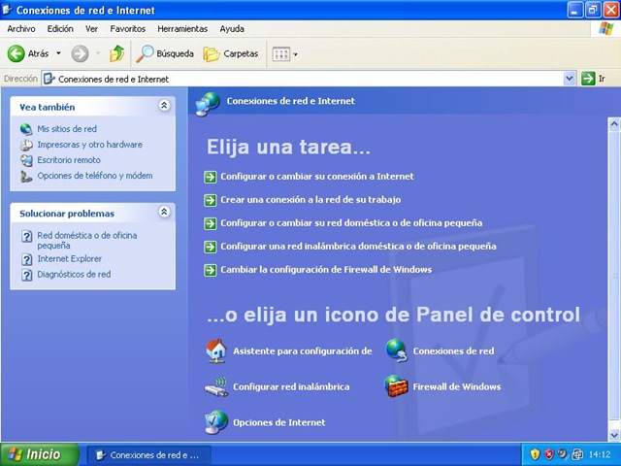Open Red doméstica o de oficina pequeña help

87,240
